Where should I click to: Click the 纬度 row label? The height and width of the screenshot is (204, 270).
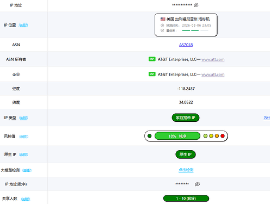click(16, 102)
